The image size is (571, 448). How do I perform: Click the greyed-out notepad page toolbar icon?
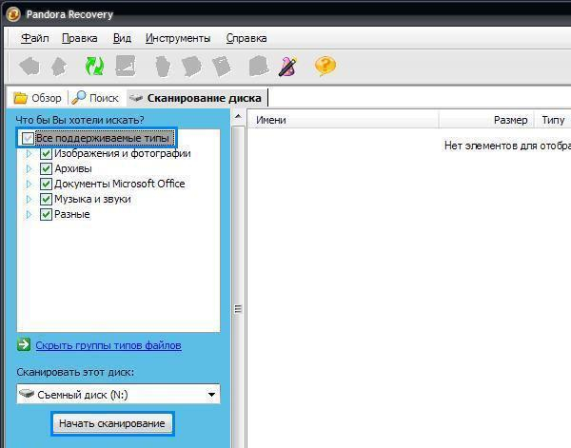(222, 67)
